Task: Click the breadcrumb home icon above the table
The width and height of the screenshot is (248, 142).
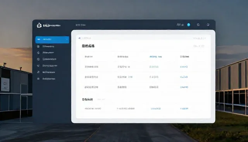Action: click(x=79, y=38)
